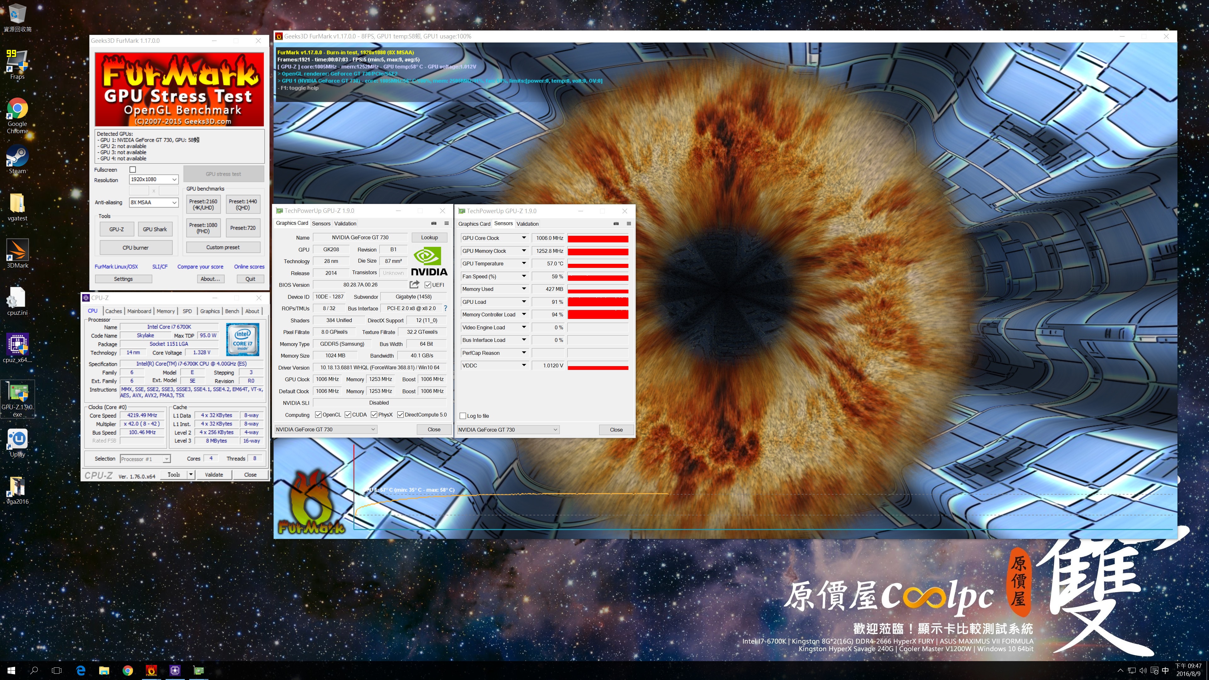Open the Recycle Bin desktop icon

(17, 18)
